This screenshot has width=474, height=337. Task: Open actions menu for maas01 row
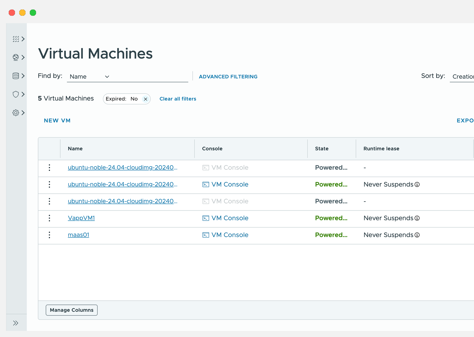(x=49, y=235)
